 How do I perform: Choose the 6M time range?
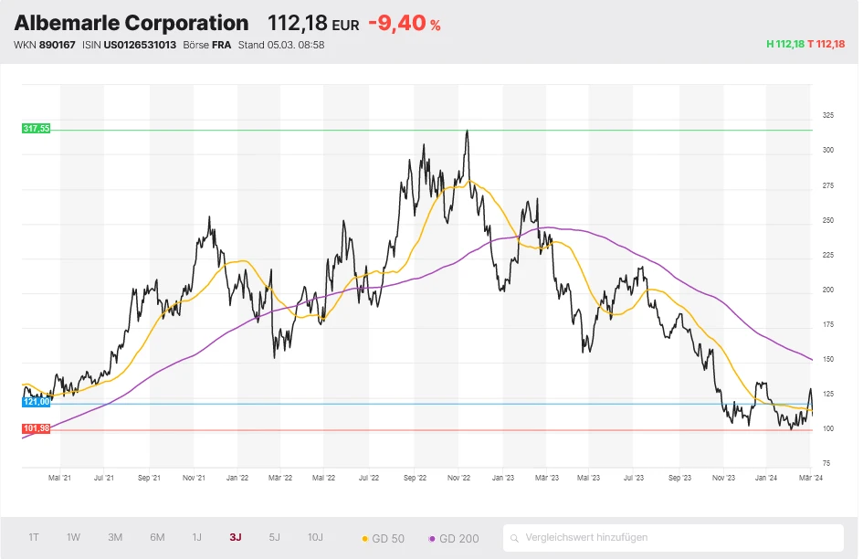pyautogui.click(x=157, y=537)
